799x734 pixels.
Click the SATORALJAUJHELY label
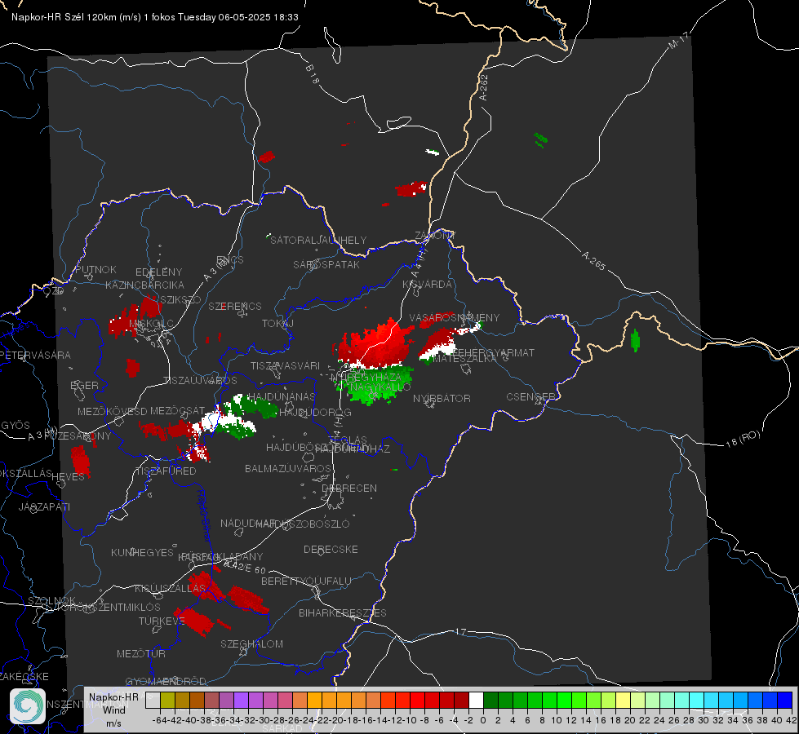click(x=318, y=240)
